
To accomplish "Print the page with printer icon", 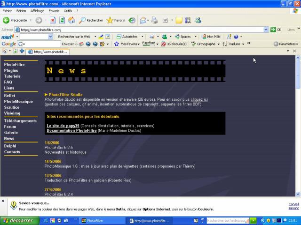I will [x=155, y=20].
